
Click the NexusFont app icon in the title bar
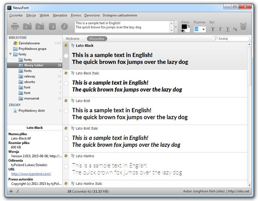(x=9, y=8)
